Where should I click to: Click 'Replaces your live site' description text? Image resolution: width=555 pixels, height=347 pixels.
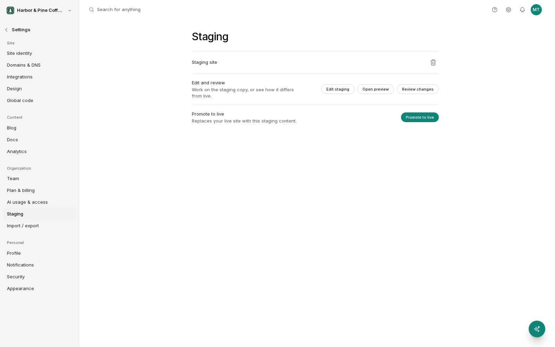[x=244, y=121]
